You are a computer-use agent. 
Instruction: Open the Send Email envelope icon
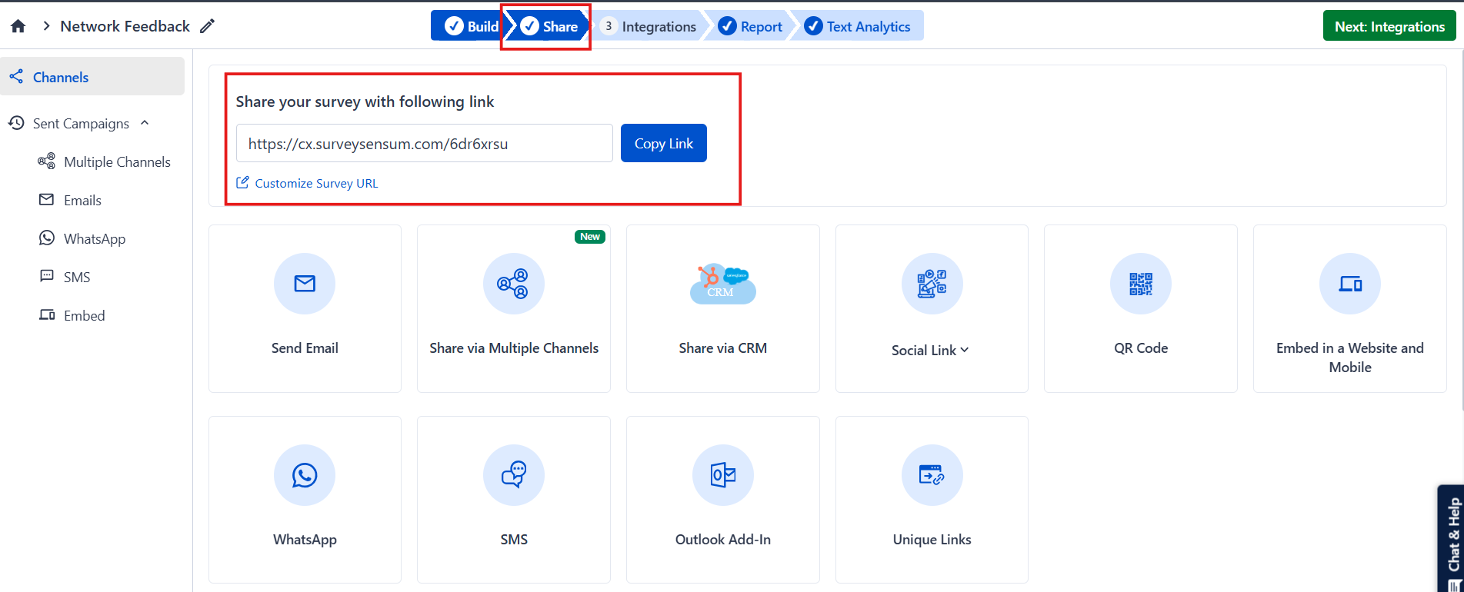point(305,284)
